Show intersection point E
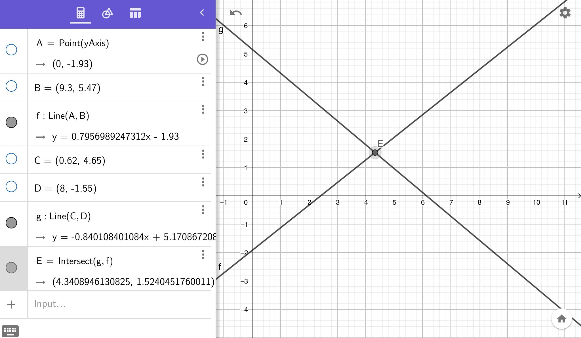Viewport: 581px width, 338px height. tap(11, 268)
